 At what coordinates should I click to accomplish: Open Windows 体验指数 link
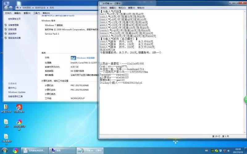point(86,58)
